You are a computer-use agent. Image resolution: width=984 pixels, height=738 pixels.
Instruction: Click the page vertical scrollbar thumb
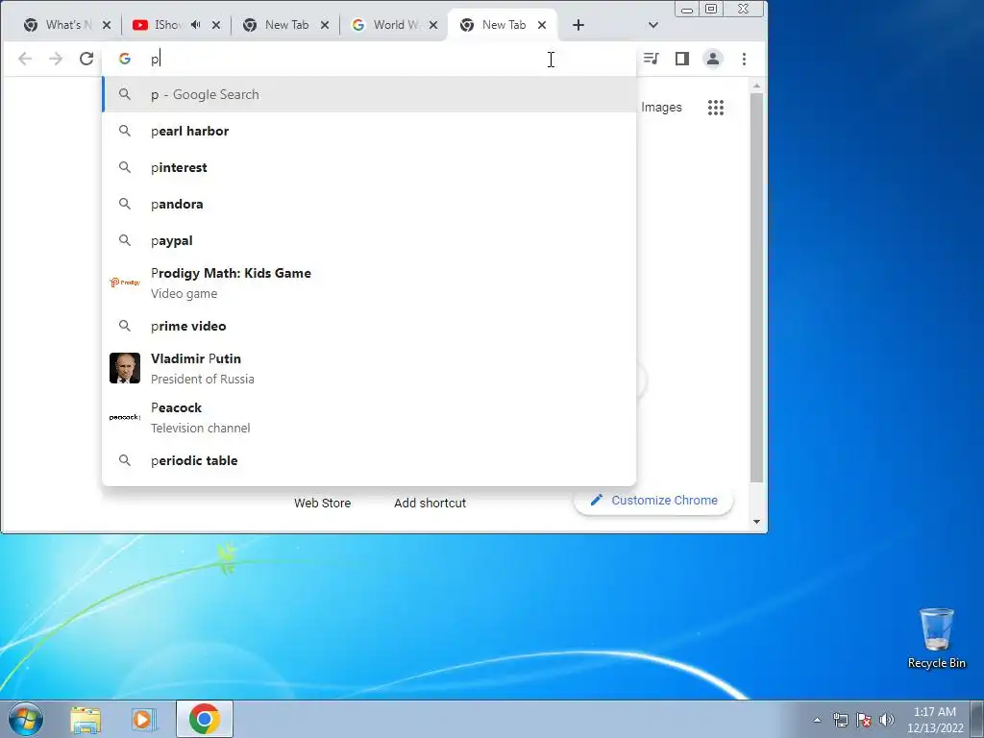(757, 287)
